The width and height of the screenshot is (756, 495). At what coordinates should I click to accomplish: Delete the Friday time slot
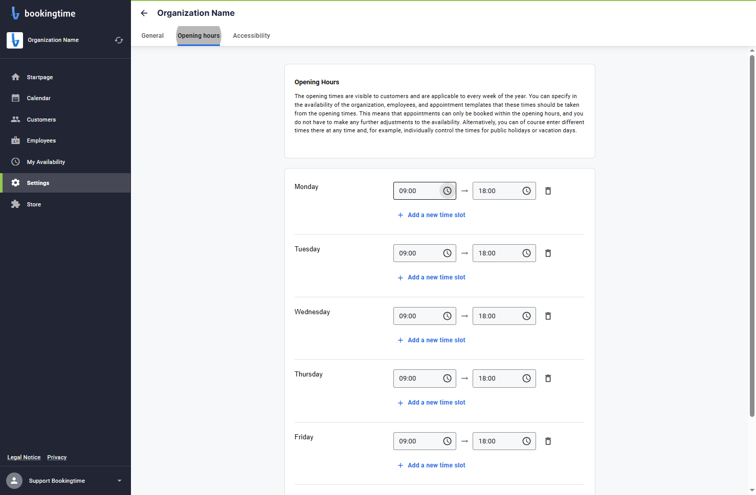(x=548, y=441)
